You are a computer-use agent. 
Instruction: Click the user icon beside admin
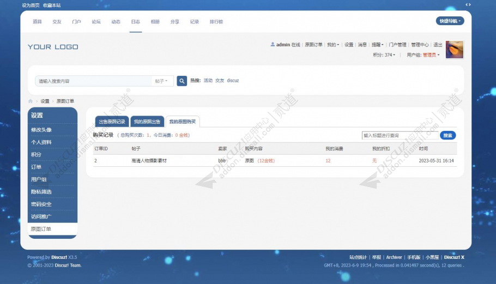(x=273, y=45)
